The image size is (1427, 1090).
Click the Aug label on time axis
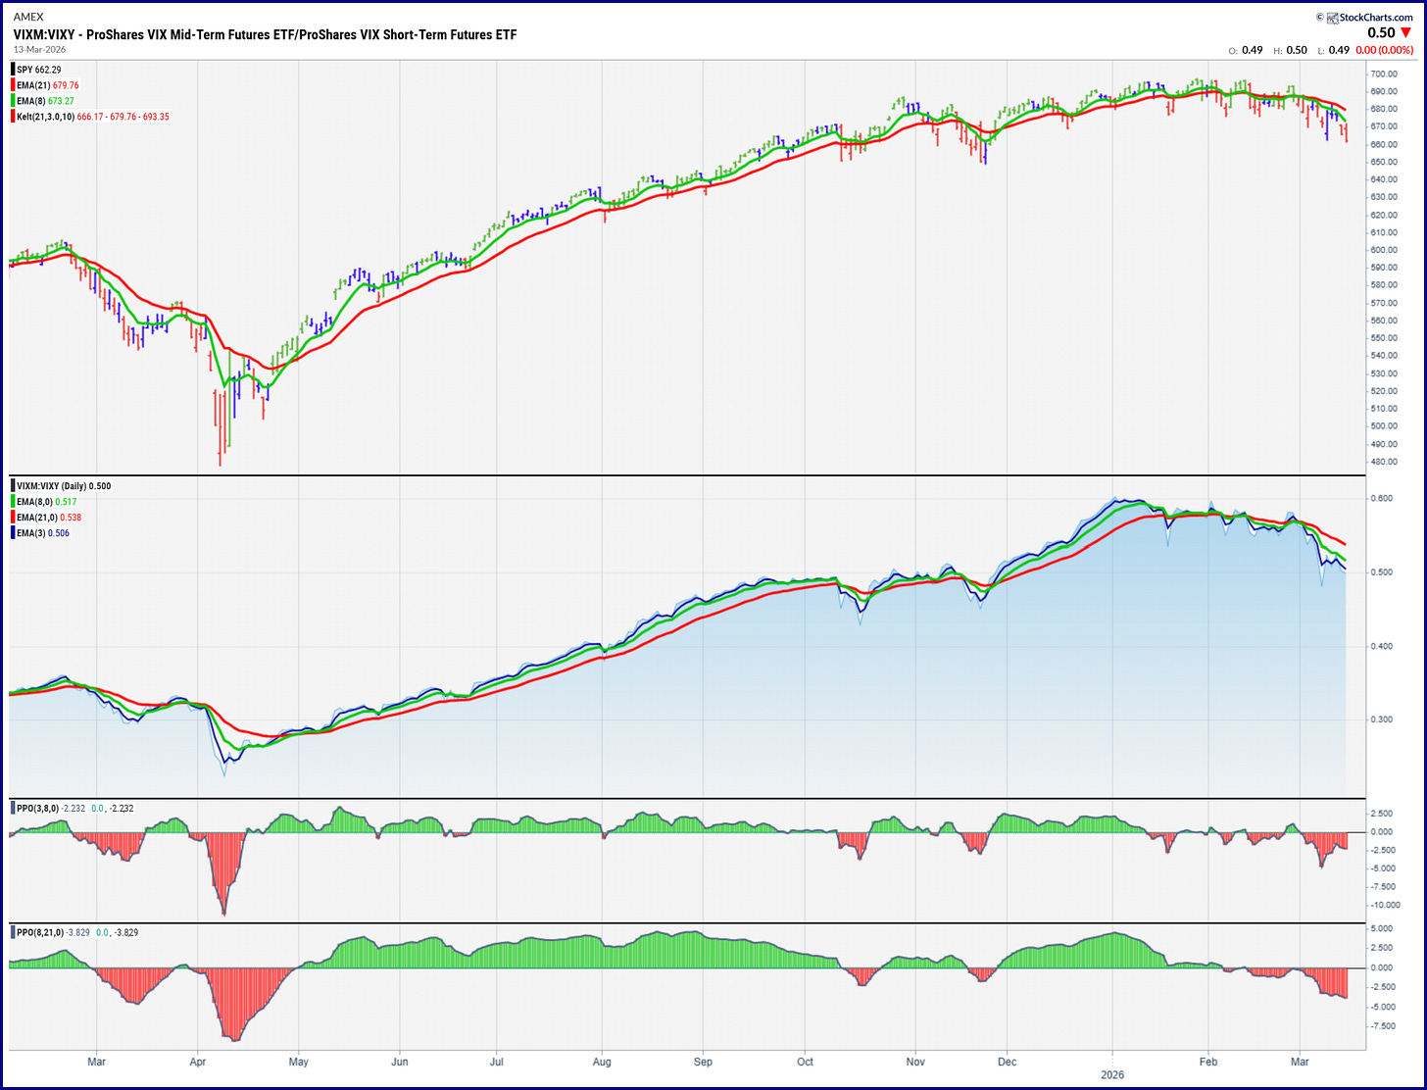coord(602,1062)
